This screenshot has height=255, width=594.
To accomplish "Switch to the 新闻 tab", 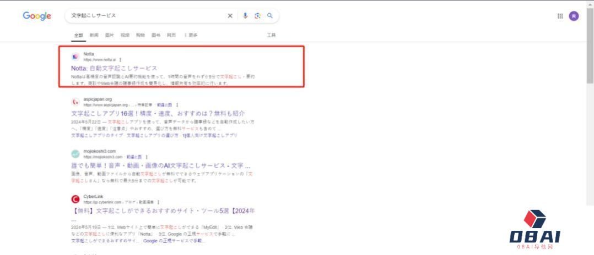I will [94, 35].
